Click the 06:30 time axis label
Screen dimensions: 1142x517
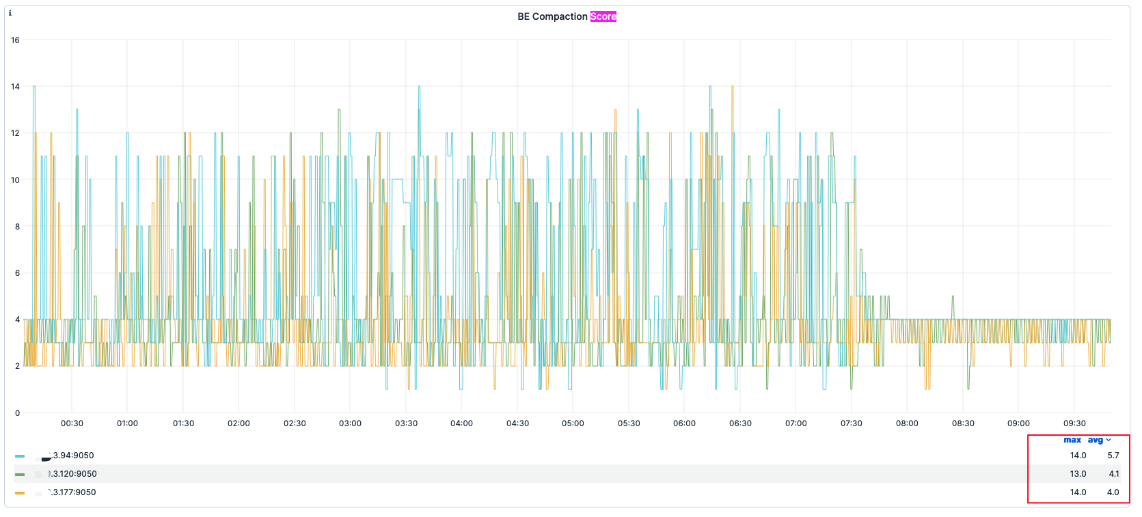coord(740,423)
